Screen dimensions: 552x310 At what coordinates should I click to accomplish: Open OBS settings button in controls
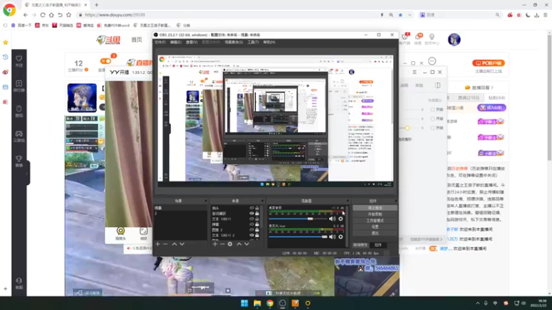[x=375, y=227]
